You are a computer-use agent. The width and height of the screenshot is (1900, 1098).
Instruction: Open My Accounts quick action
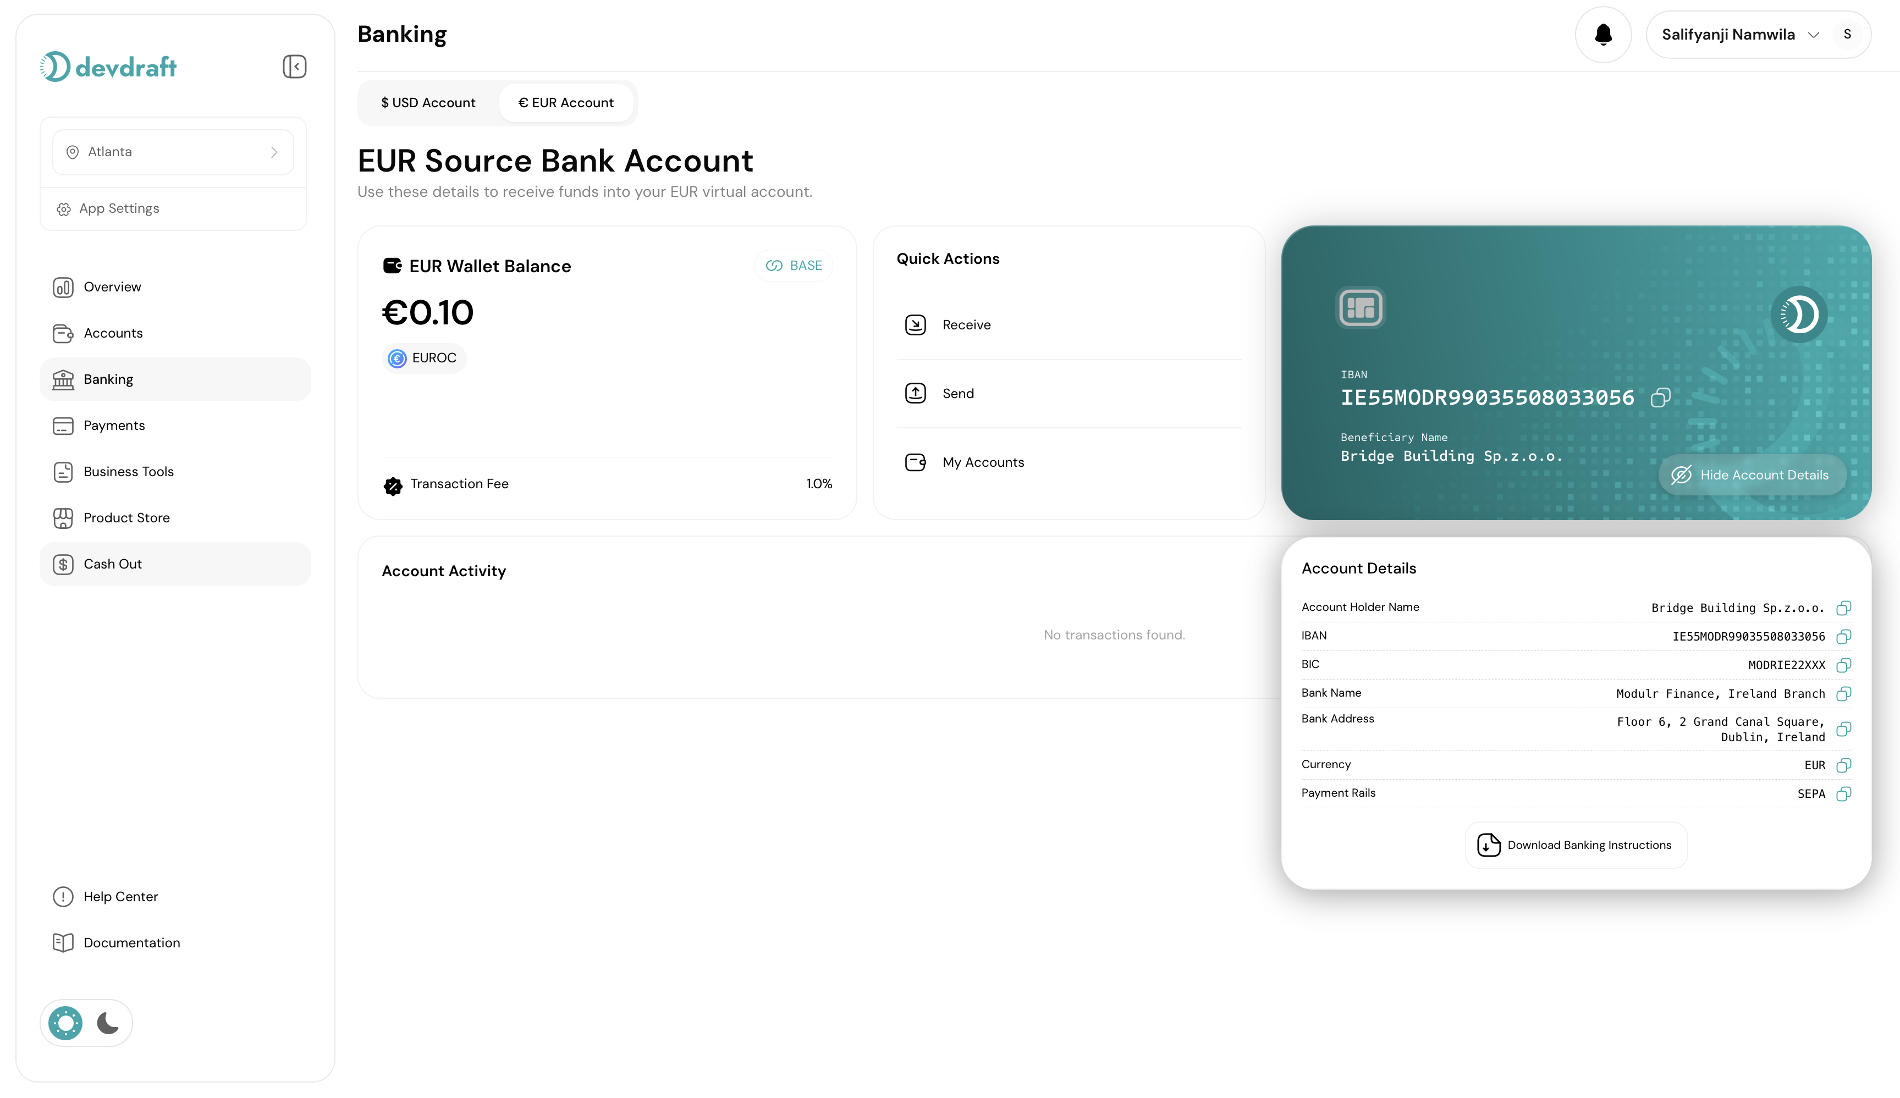[x=982, y=461]
